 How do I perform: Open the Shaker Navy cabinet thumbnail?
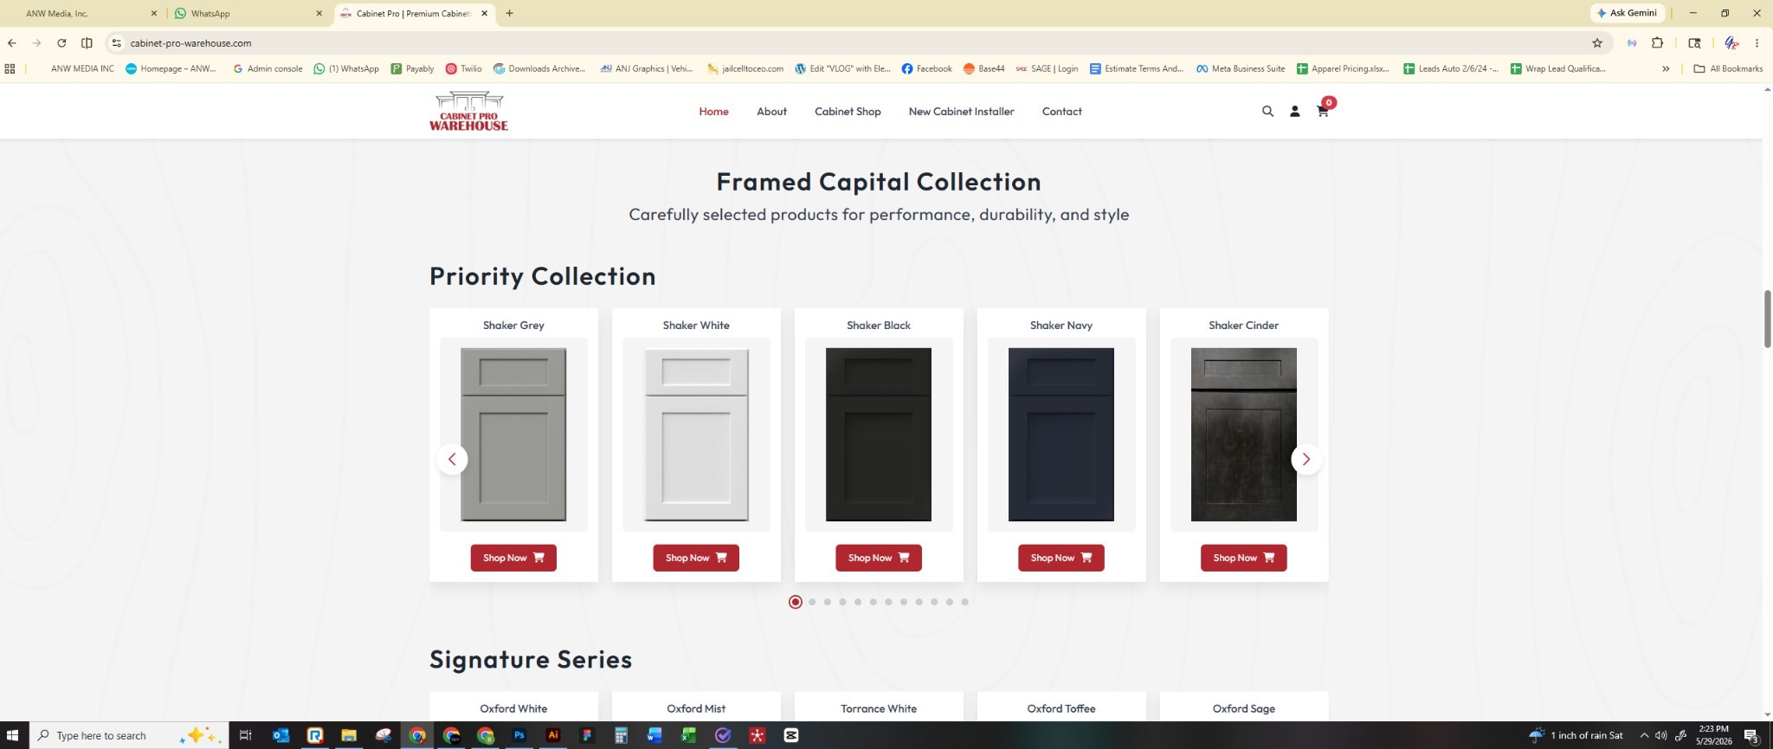(x=1061, y=435)
